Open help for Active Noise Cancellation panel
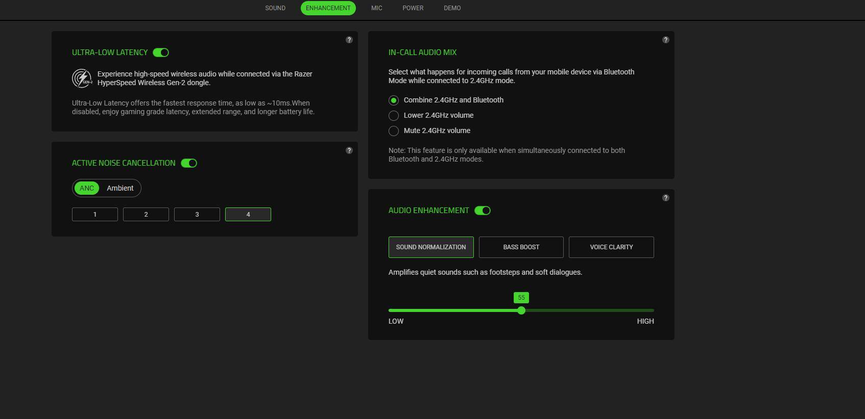865x419 pixels. [x=349, y=150]
